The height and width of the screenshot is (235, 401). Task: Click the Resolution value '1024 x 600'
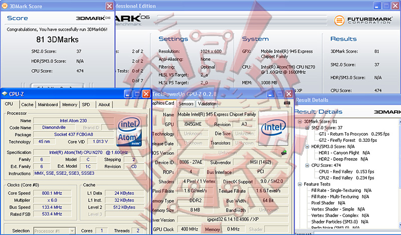pos(211,52)
